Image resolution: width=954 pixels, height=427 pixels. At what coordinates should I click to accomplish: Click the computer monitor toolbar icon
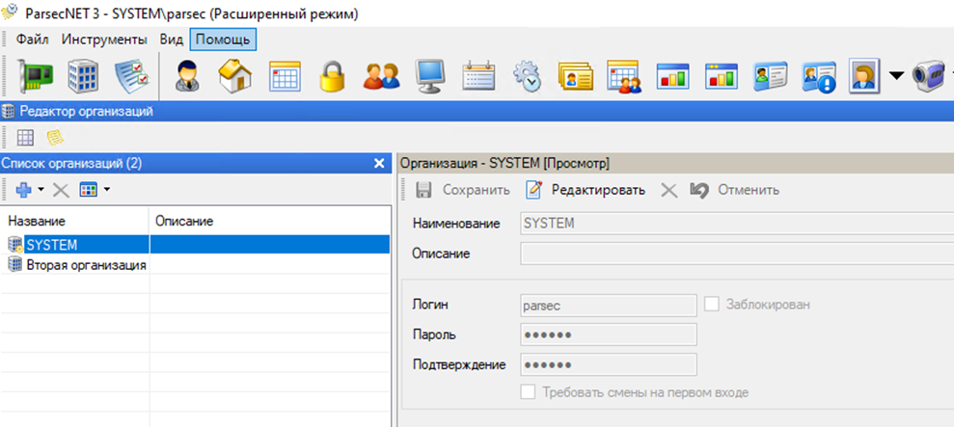429,76
